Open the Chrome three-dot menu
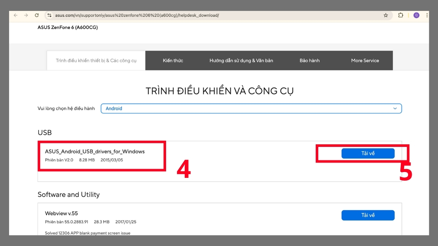438x246 pixels. (427, 15)
